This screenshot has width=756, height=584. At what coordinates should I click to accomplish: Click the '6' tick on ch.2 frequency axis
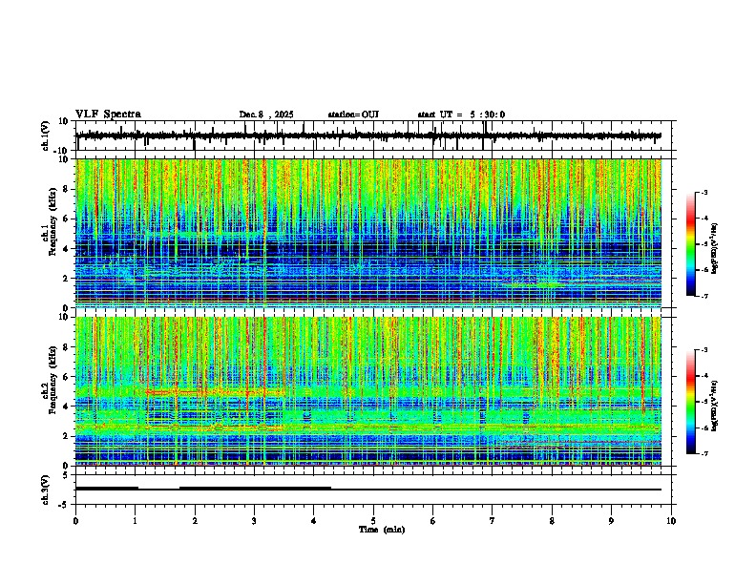point(66,376)
